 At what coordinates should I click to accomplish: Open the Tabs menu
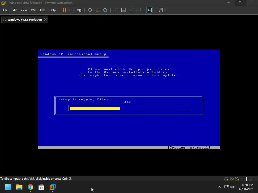pos(42,10)
